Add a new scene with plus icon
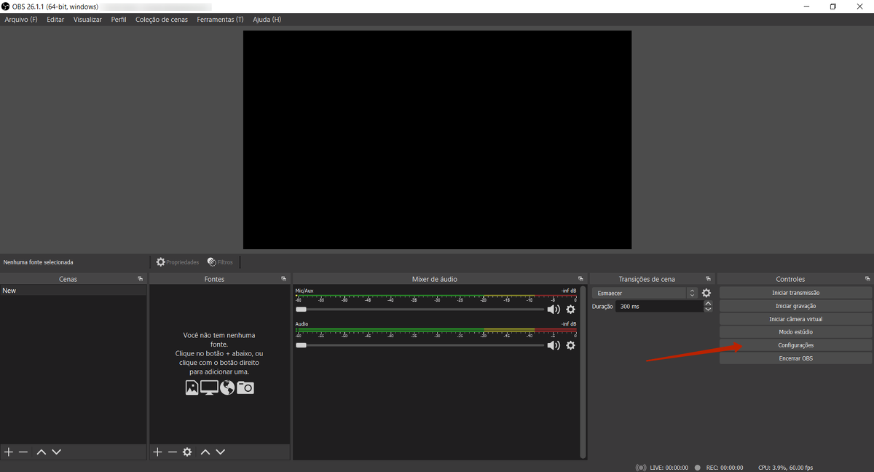The image size is (874, 472). [9, 452]
